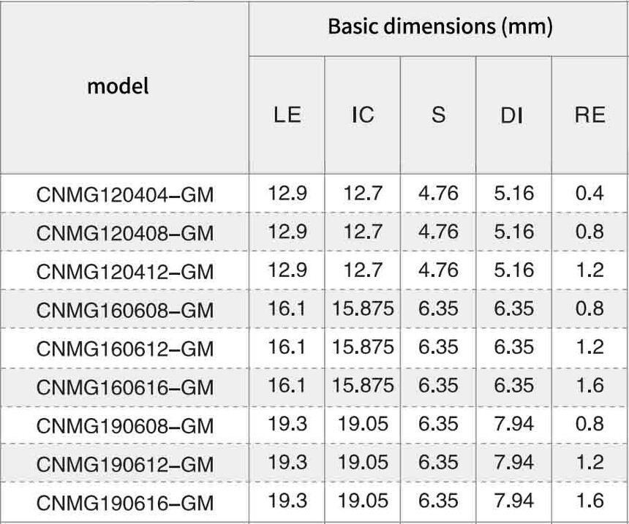
Task: Select model CNMG120408-GM
Action: pyautogui.click(x=125, y=233)
